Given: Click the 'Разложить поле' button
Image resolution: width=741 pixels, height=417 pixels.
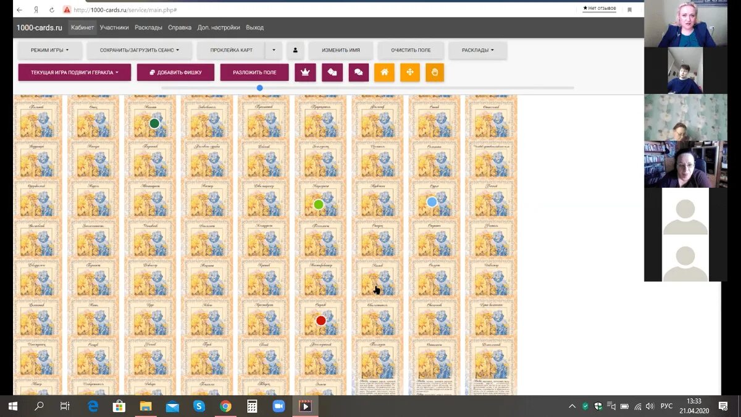Looking at the screenshot, I should pos(254,72).
